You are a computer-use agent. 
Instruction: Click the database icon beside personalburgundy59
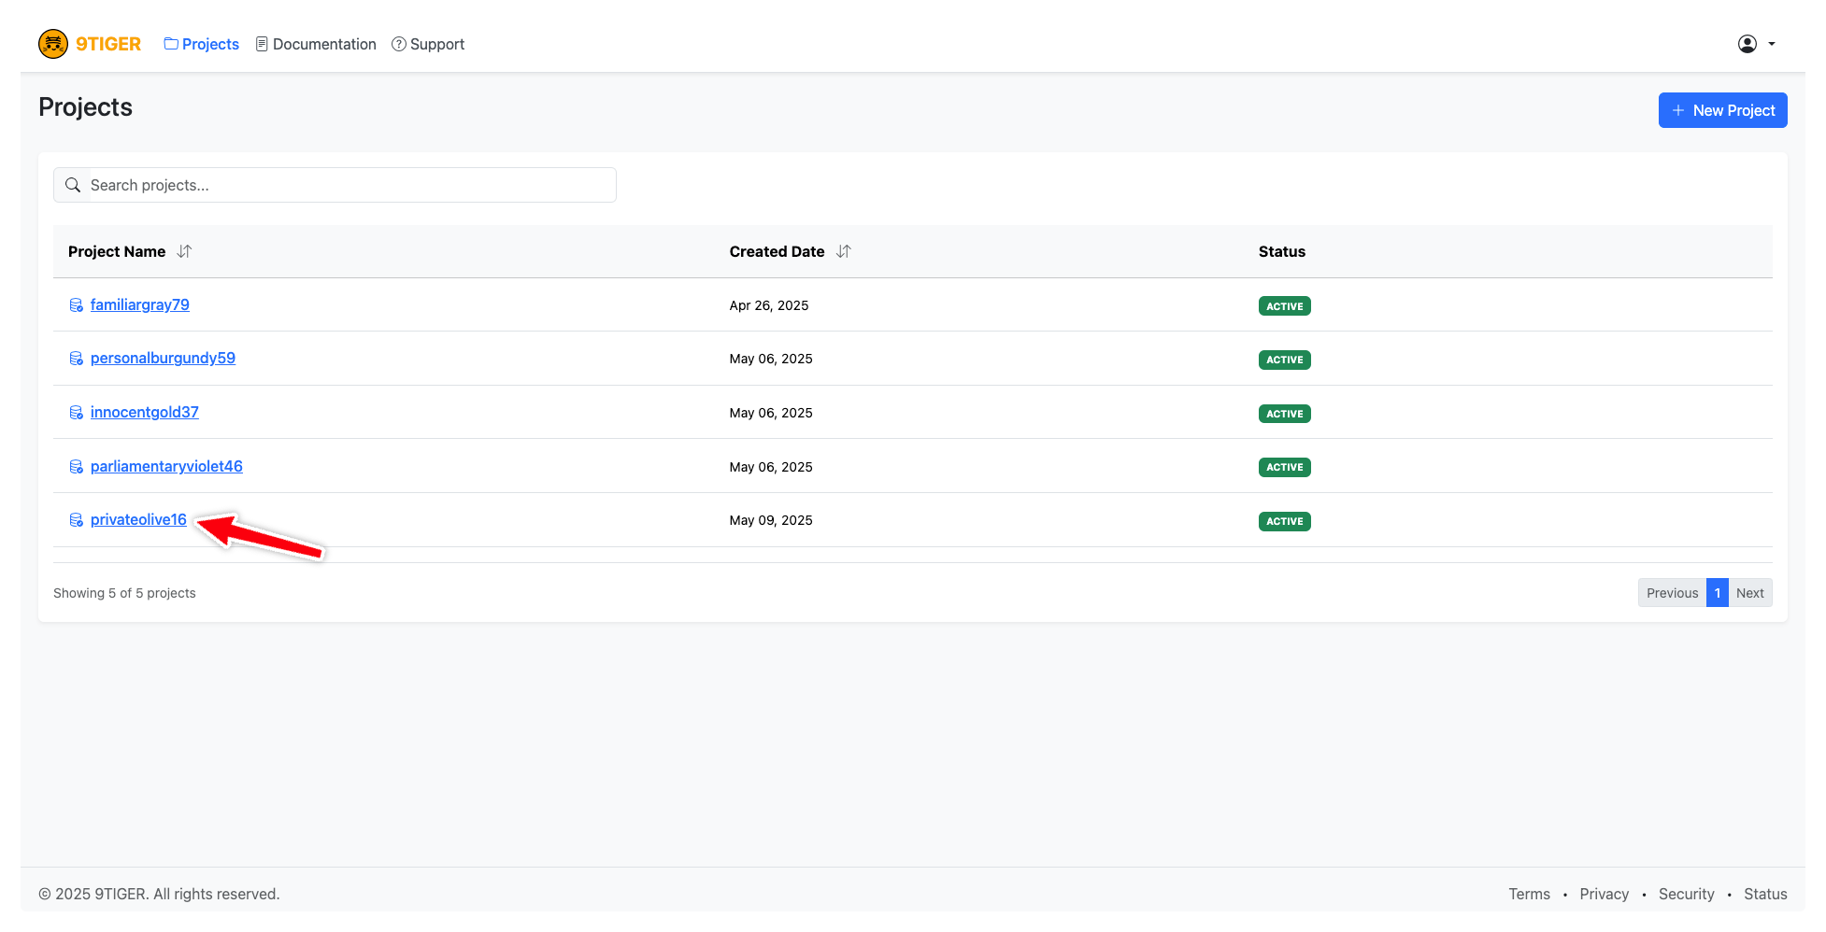tap(77, 359)
